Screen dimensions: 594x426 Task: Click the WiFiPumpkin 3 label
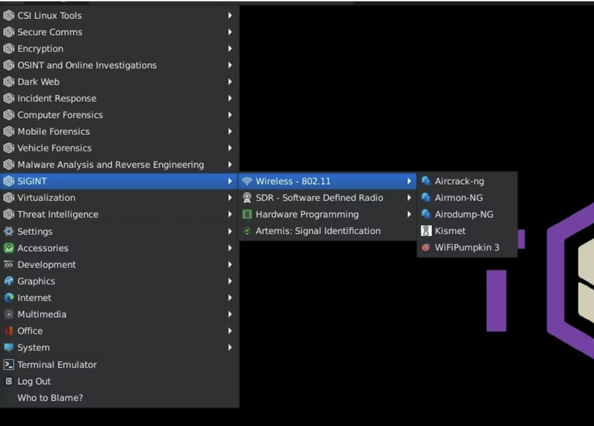(467, 247)
